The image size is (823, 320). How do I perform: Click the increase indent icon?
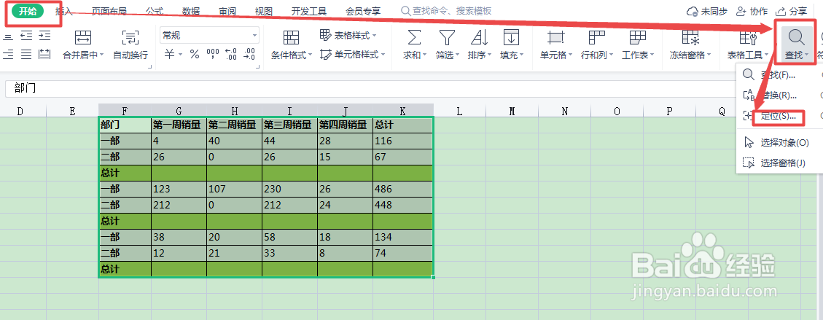click(44, 36)
